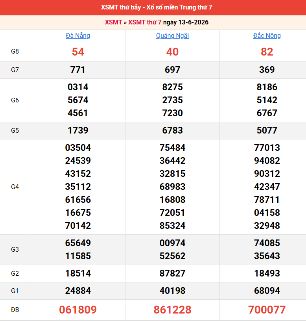306x321 pixels.
Task: Click G4 number 35112
Action: [x=78, y=187]
